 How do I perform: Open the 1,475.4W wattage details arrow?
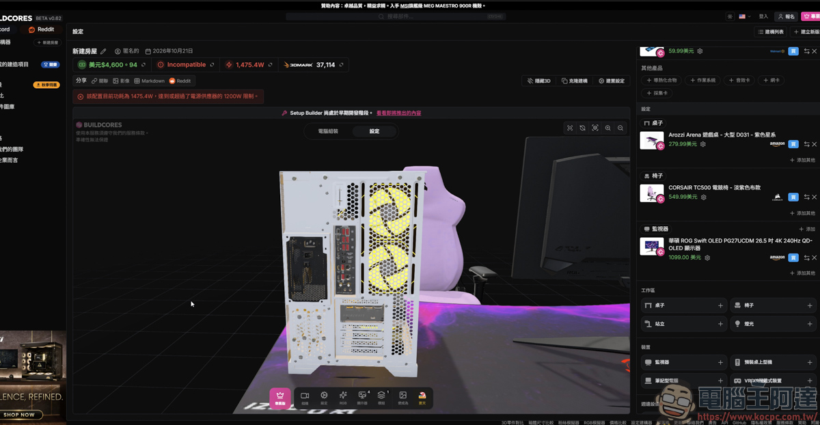coord(270,65)
